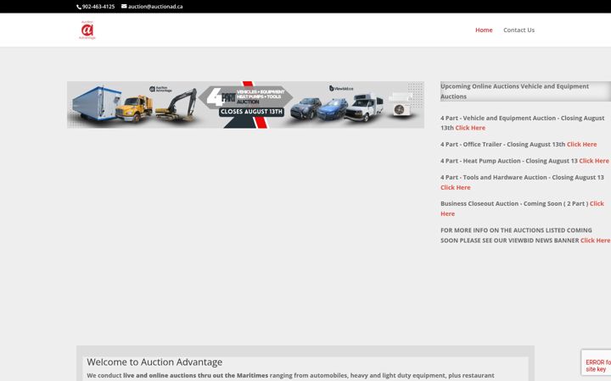This screenshot has width=611, height=381.
Task: Click the Welcome to Auction Advantage heading
Action: point(154,362)
